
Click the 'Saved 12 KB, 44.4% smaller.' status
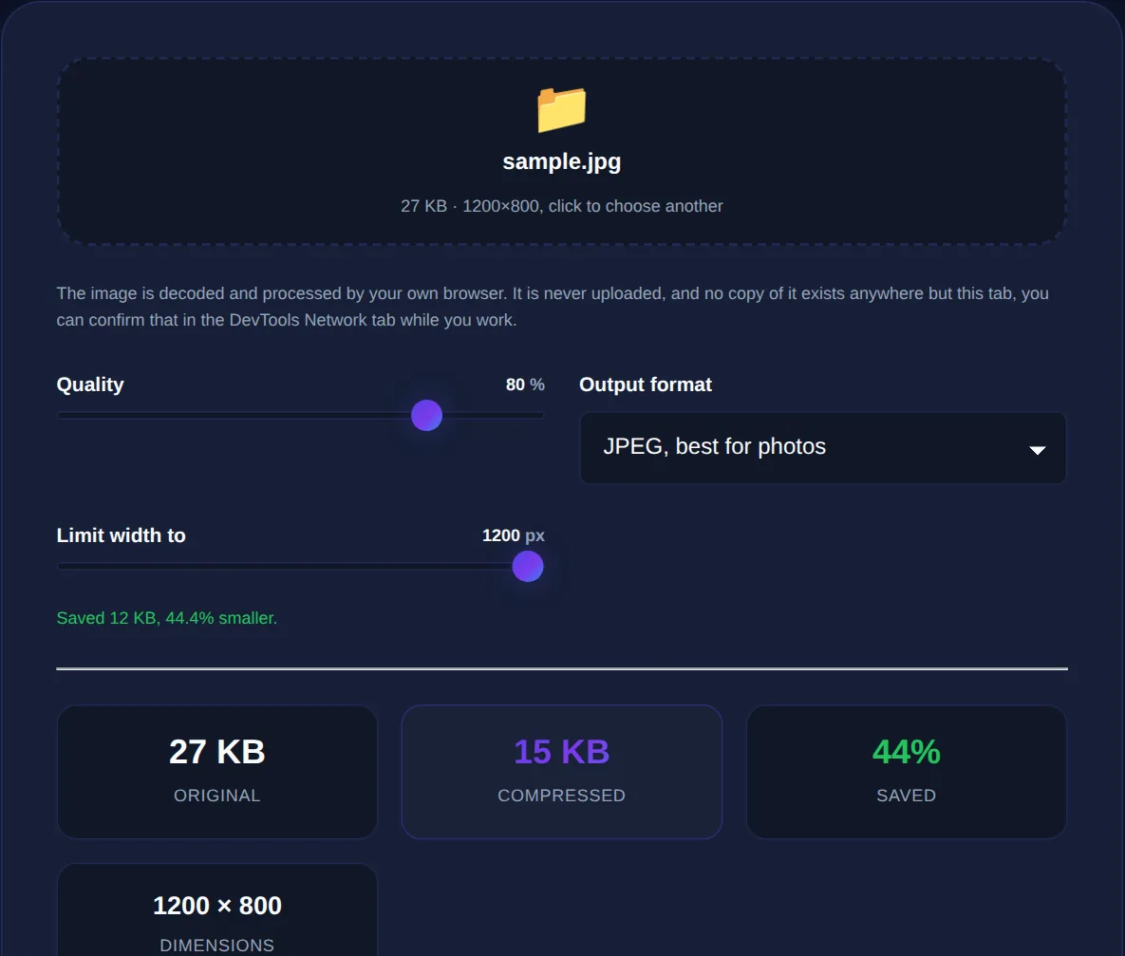point(167,618)
